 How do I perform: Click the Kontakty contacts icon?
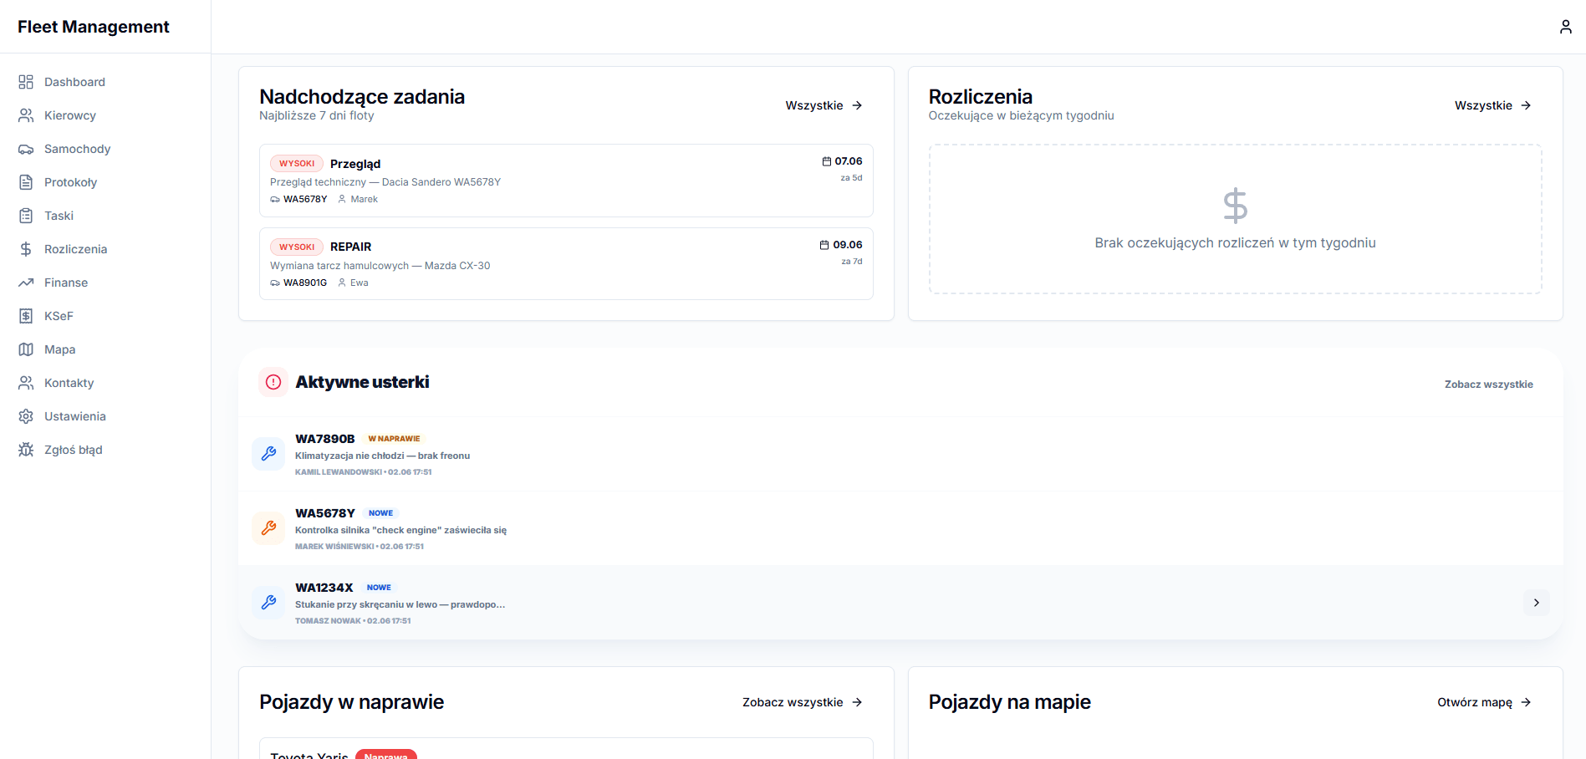tap(26, 383)
